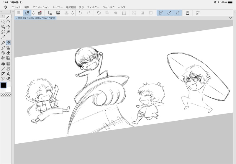This screenshot has height=164, width=236.
Task: Select the Airbrush tool
Action: click(8, 48)
